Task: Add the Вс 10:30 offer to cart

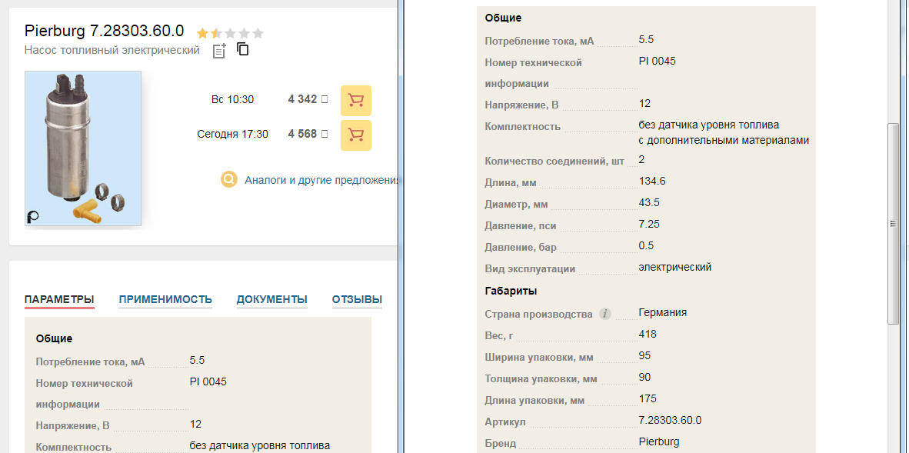Action: click(x=355, y=100)
